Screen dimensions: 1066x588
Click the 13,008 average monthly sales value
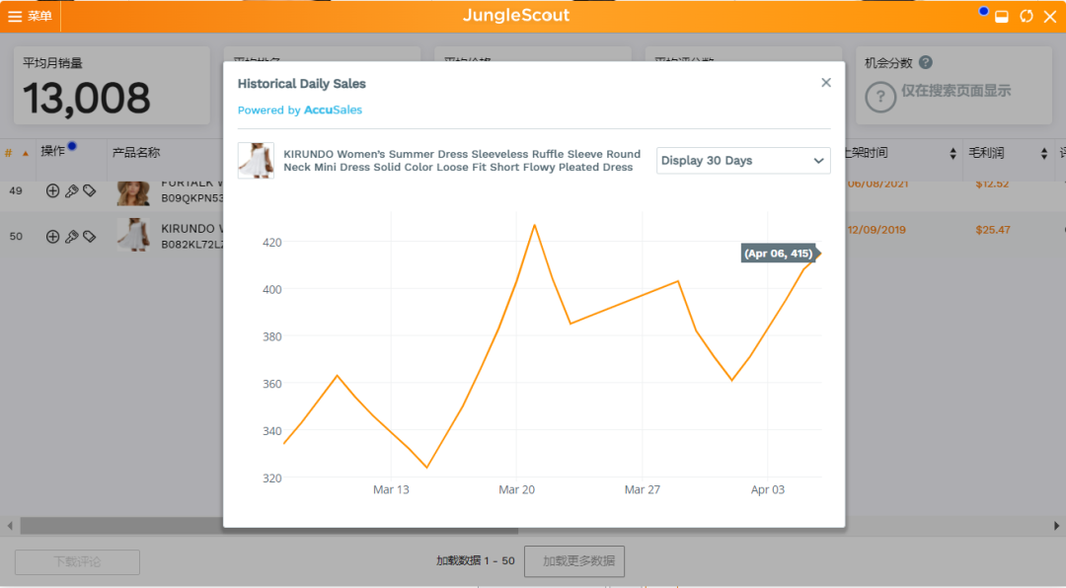tap(86, 98)
